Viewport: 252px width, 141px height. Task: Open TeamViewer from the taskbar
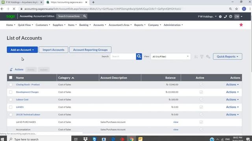pyautogui.click(x=94, y=139)
